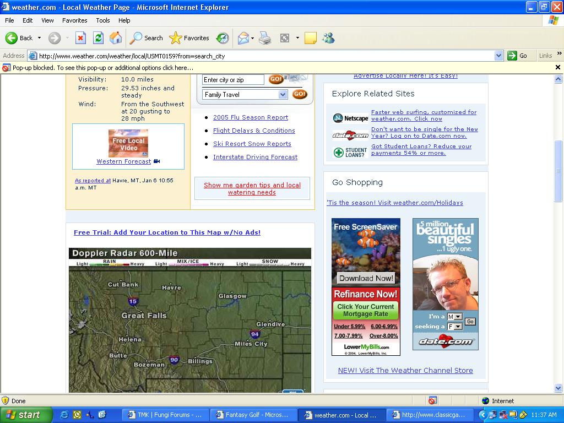Screen dimensions: 564x423
Task: Stop page loading with red X icon
Action: pyautogui.click(x=80, y=38)
